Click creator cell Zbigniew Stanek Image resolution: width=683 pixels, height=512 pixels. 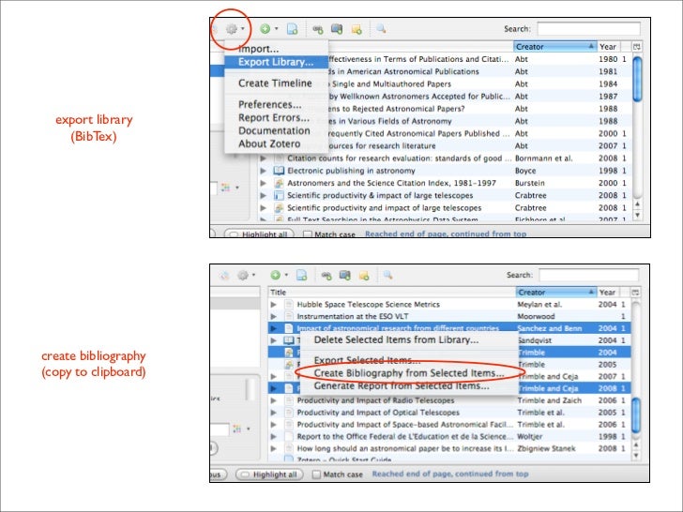[546, 448]
